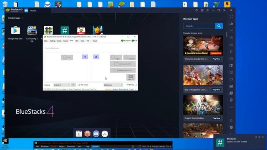Open the SALE shopping bag app
Image resolution: width=267 pixels, height=150 pixels.
pyautogui.click(x=81, y=30)
